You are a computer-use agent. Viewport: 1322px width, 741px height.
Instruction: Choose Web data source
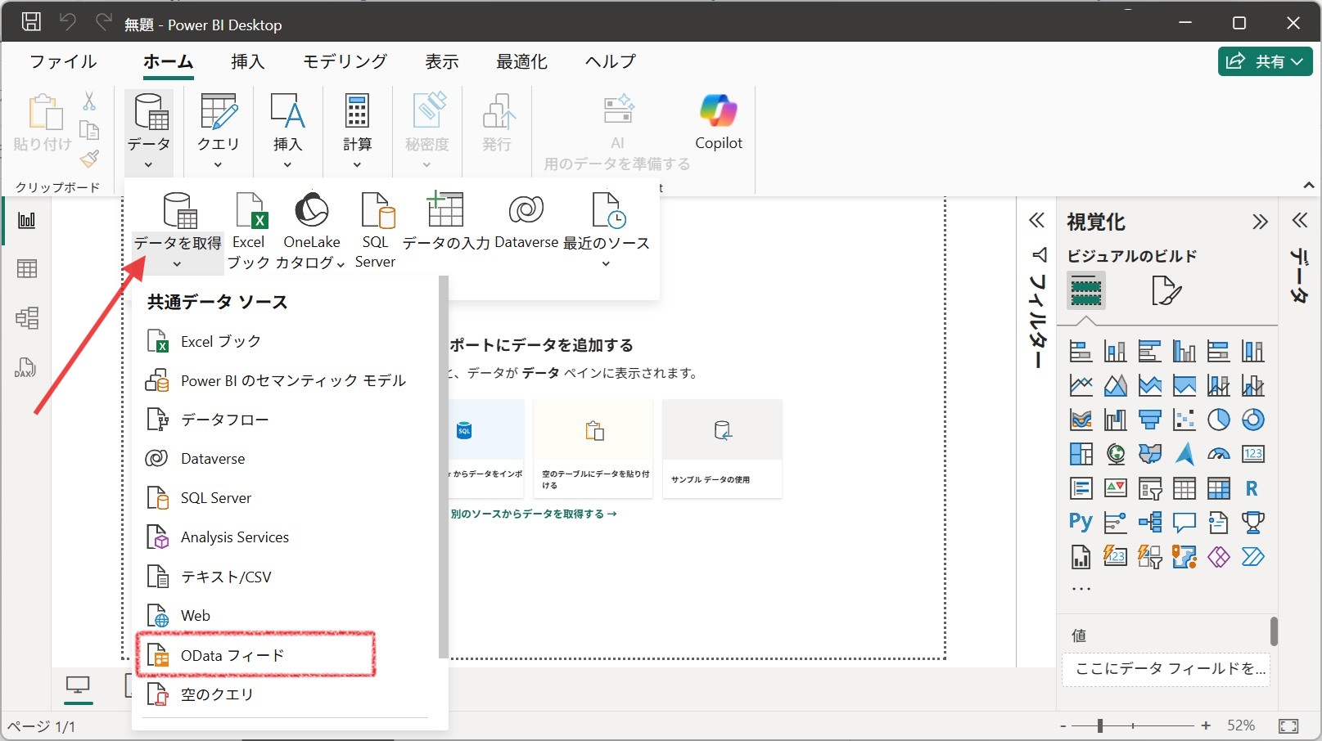[x=287, y=616]
